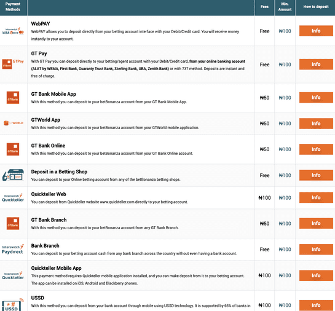
Task: Click the GTBank logo beside GT Bank Mobile App
Action: pos(13,98)
